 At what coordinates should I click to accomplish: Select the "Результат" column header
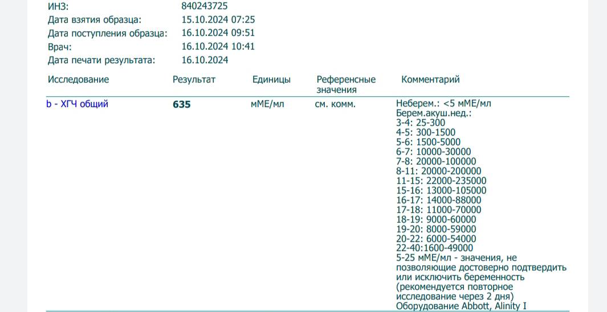194,80
